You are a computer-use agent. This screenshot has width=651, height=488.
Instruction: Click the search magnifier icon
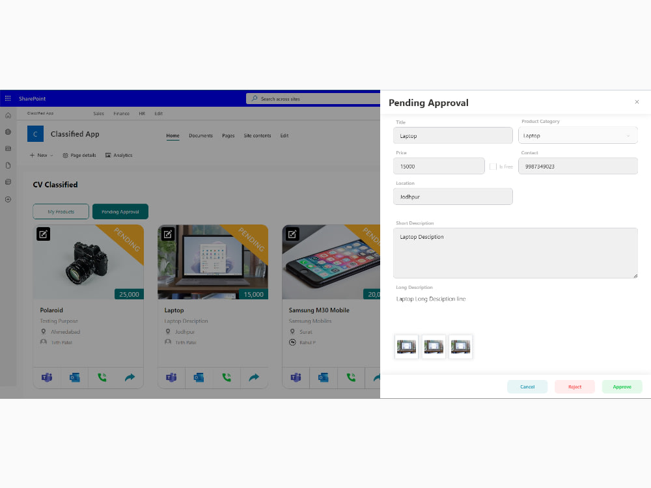[x=255, y=98]
